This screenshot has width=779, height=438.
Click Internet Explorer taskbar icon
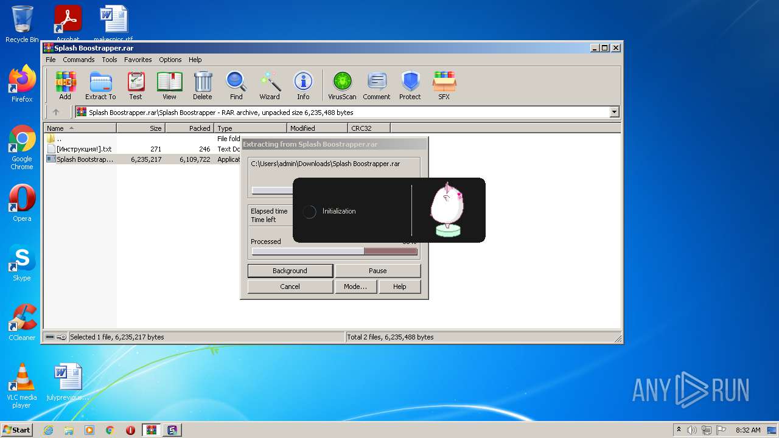pyautogui.click(x=48, y=430)
